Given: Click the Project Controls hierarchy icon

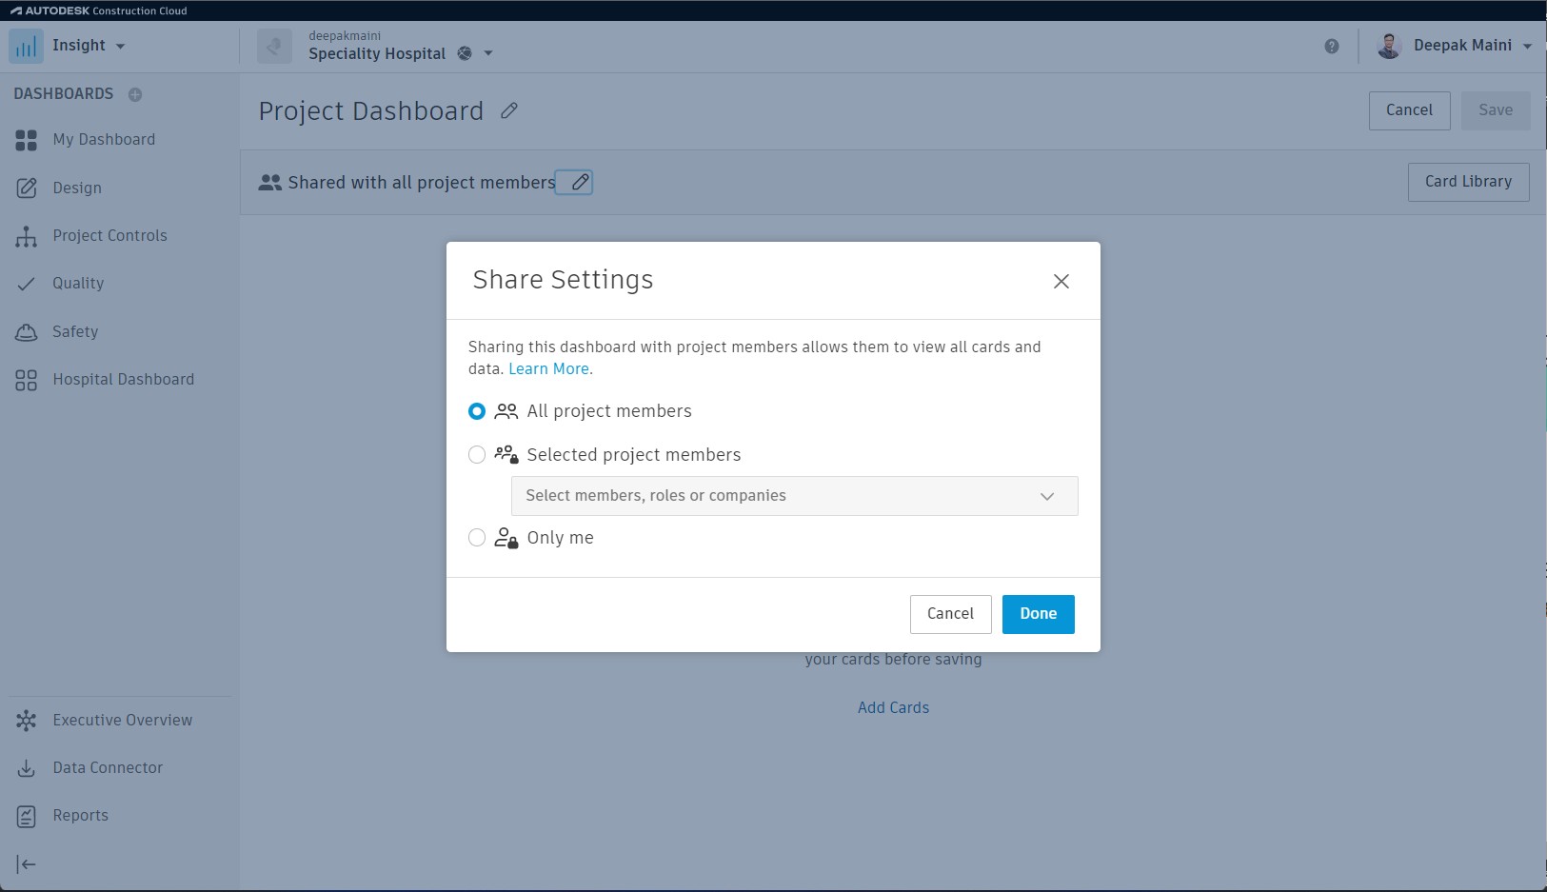Looking at the screenshot, I should click(27, 236).
